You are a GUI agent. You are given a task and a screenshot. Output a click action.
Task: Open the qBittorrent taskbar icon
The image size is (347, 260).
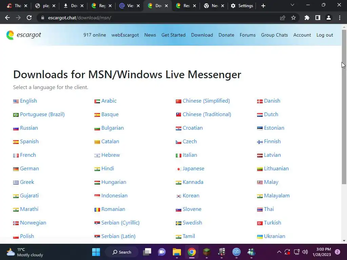[x=236, y=252]
